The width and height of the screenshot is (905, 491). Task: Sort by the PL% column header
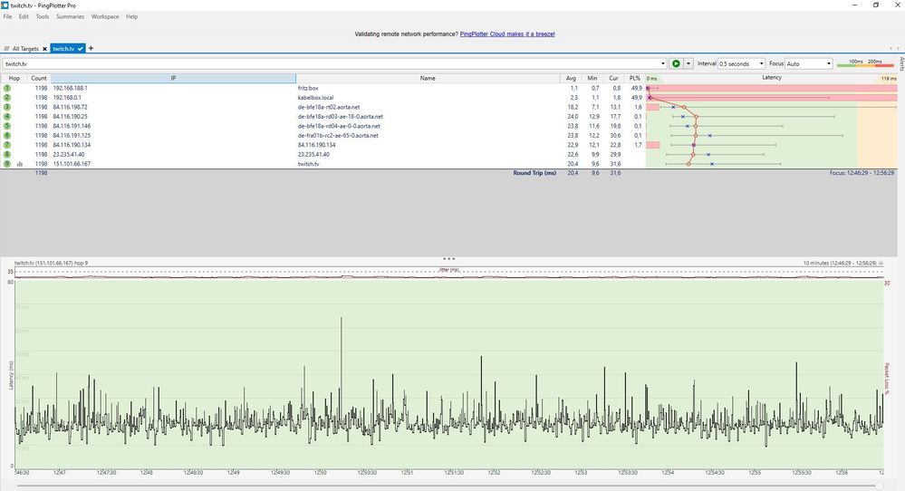[635, 79]
